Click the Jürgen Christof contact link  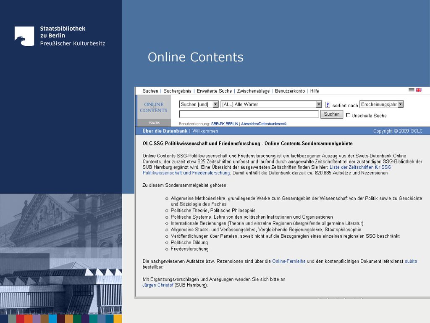(x=158, y=285)
